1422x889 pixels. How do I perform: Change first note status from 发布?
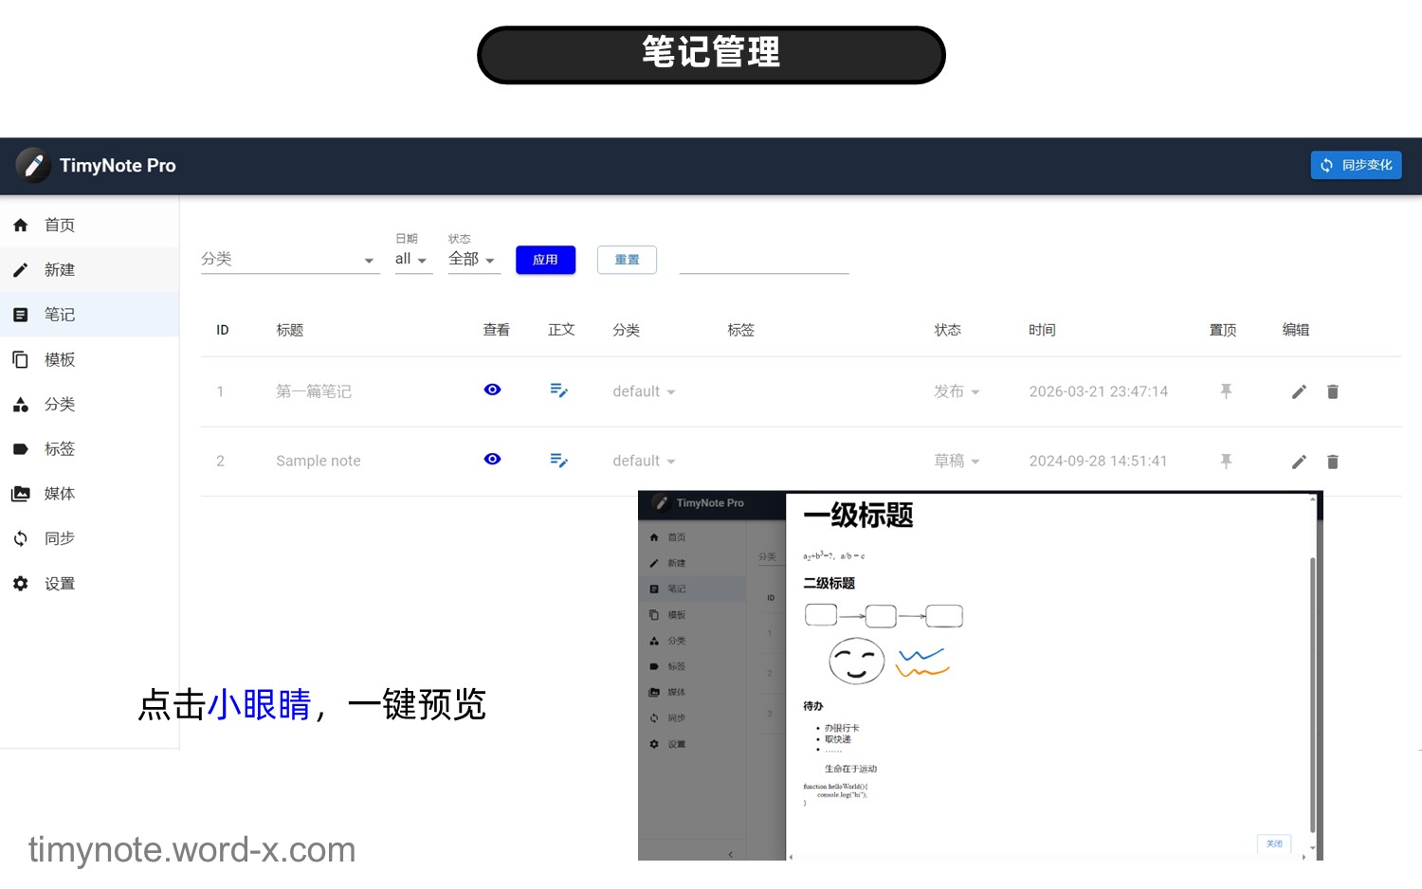coord(956,391)
